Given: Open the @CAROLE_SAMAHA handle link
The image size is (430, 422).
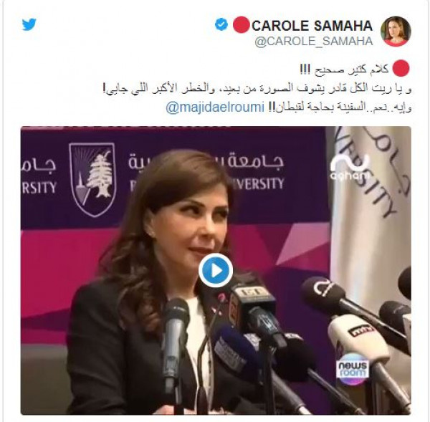Looking at the screenshot, I should click(314, 42).
